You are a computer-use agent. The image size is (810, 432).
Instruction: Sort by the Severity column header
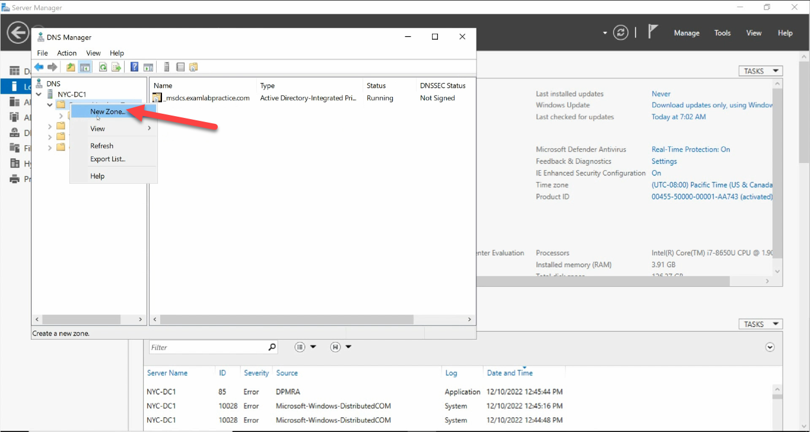click(256, 373)
